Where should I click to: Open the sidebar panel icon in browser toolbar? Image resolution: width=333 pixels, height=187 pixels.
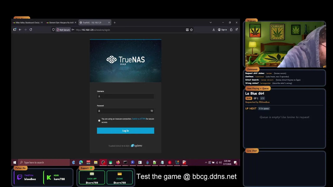tap(15, 30)
